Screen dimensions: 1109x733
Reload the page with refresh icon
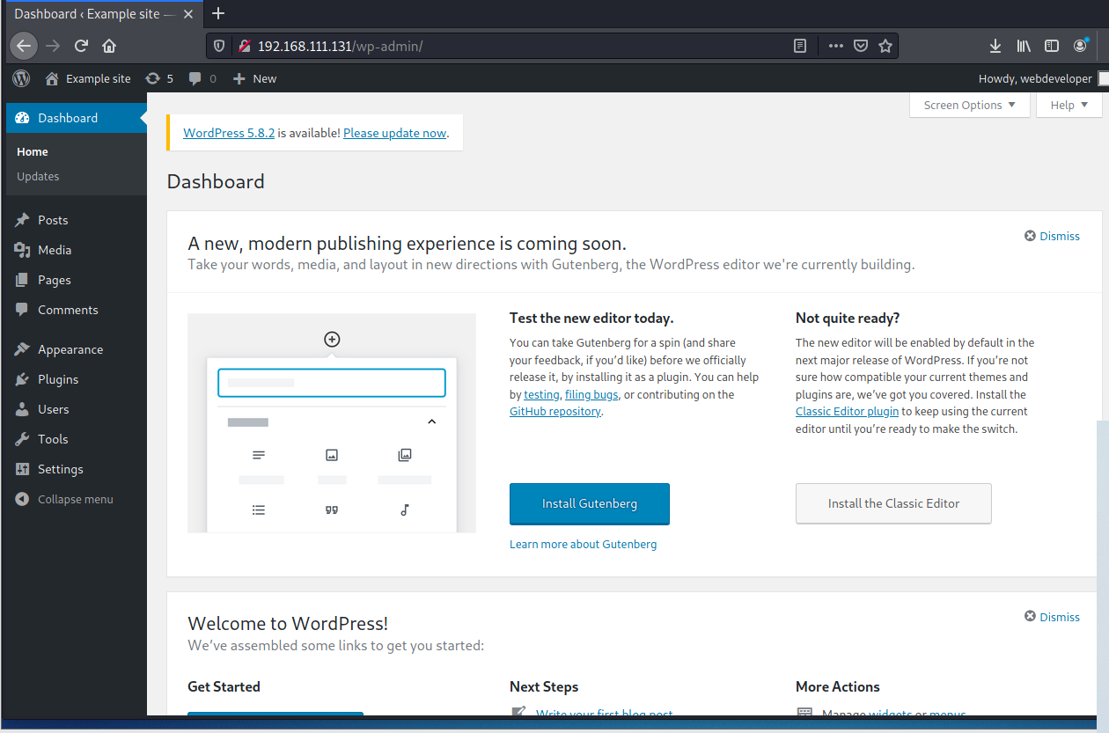coord(81,46)
